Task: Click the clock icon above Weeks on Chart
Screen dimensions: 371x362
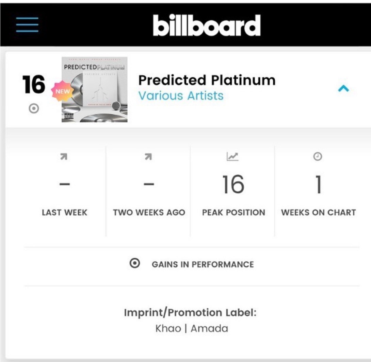Action: [x=318, y=157]
